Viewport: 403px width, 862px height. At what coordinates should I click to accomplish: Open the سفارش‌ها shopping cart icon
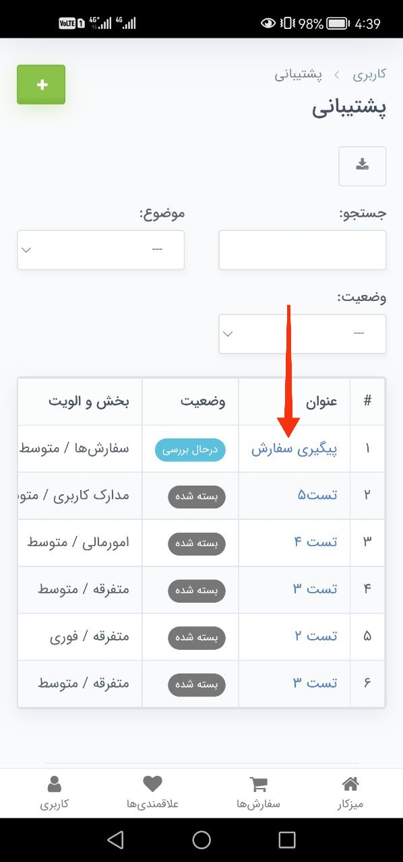click(258, 784)
